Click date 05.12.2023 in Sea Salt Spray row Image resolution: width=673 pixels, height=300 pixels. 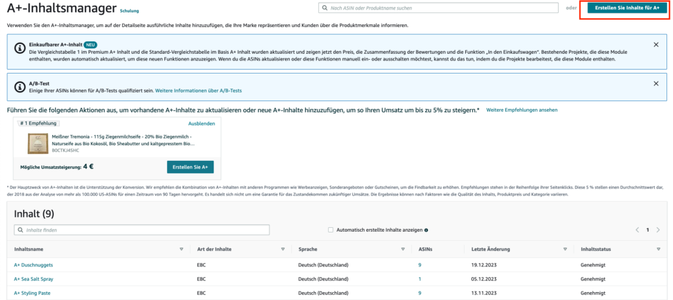click(484, 279)
